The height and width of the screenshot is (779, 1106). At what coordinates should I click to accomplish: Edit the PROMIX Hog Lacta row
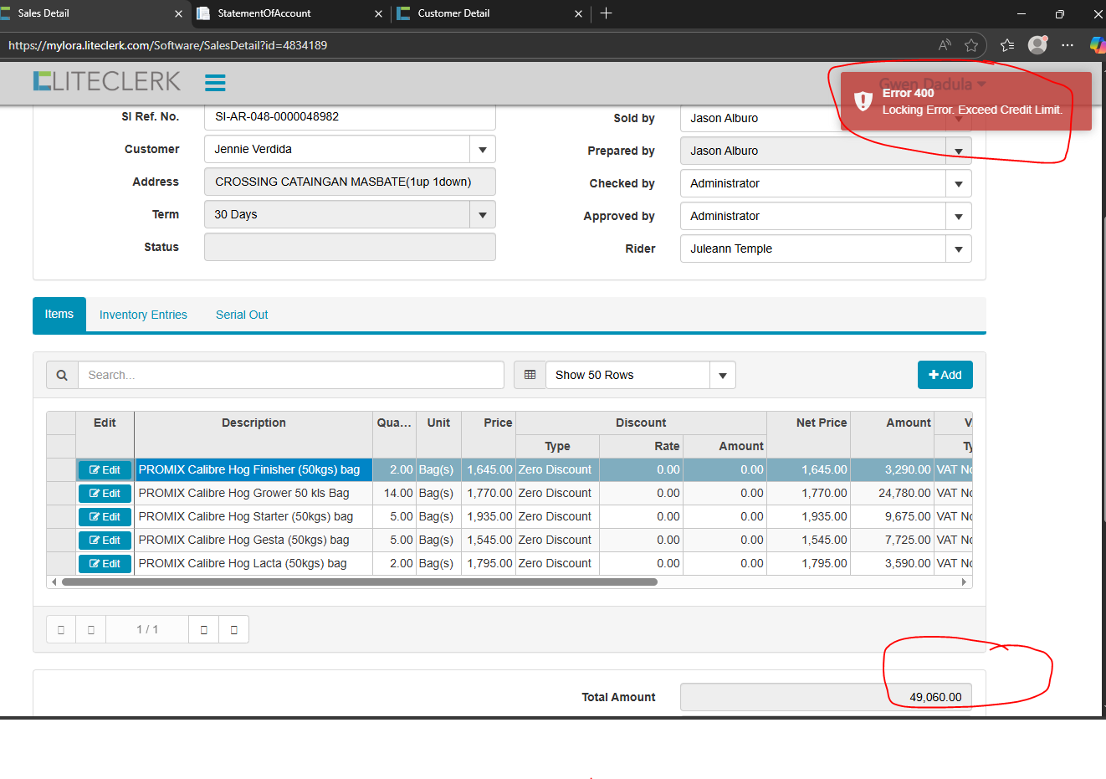pyautogui.click(x=105, y=564)
